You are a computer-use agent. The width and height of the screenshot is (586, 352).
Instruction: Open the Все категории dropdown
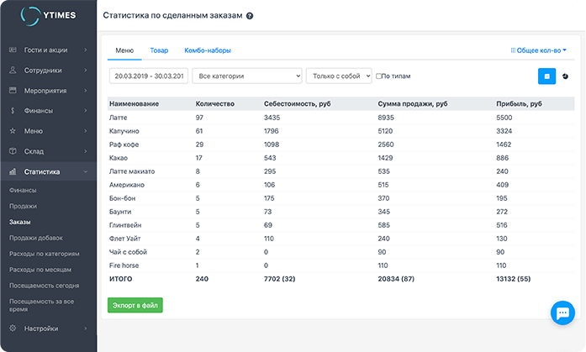coord(246,76)
